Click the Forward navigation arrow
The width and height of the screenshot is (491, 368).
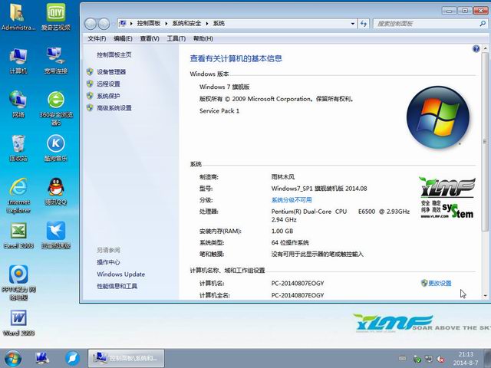[104, 24]
